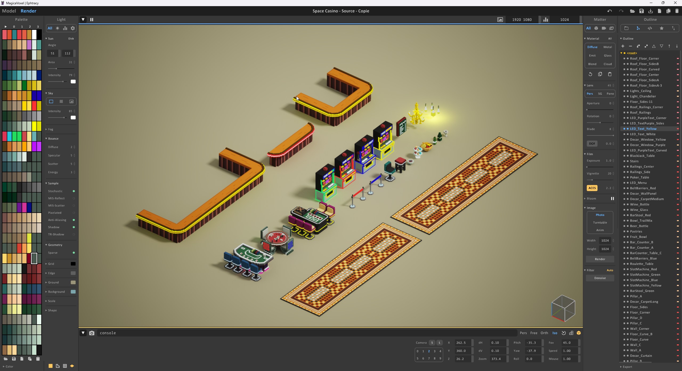Enable the TR-Shadow sample option
682x371 pixels.
(x=74, y=234)
